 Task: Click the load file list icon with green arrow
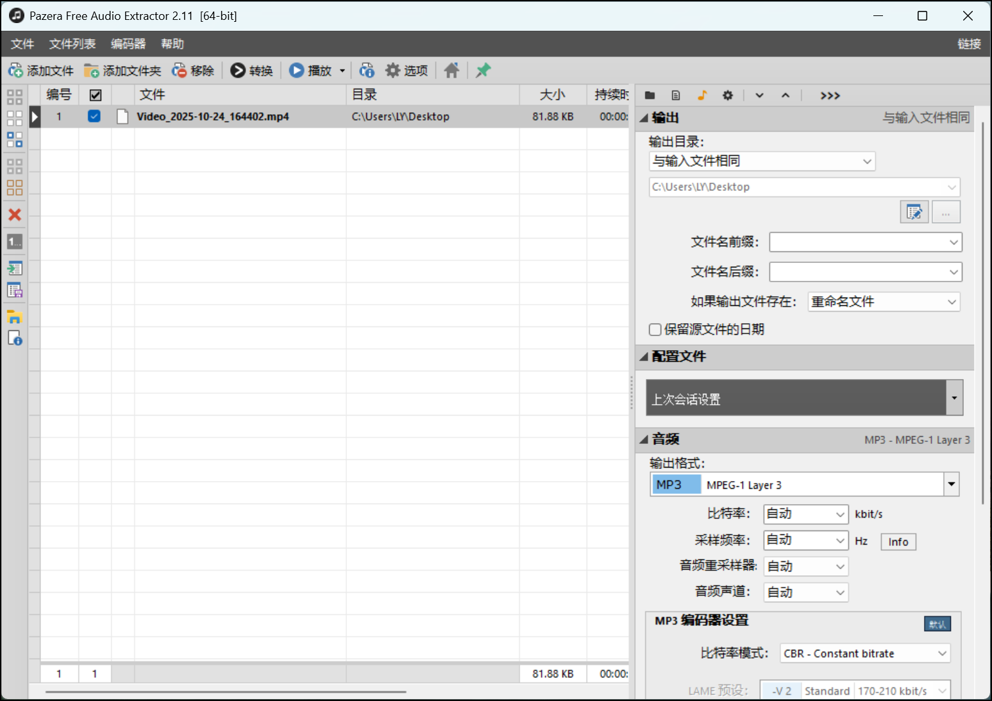click(15, 269)
